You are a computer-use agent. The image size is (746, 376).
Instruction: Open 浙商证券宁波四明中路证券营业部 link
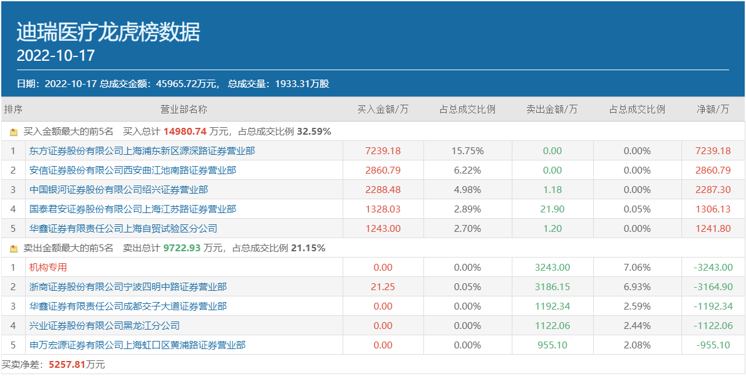coord(128,287)
